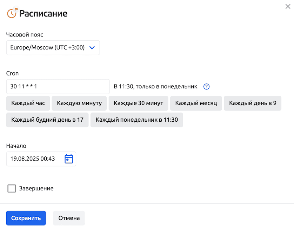
Task: Open the Cron help question mark icon
Action: (x=206, y=87)
